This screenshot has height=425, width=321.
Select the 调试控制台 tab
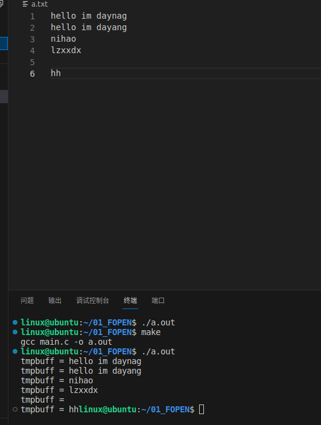pyautogui.click(x=93, y=300)
